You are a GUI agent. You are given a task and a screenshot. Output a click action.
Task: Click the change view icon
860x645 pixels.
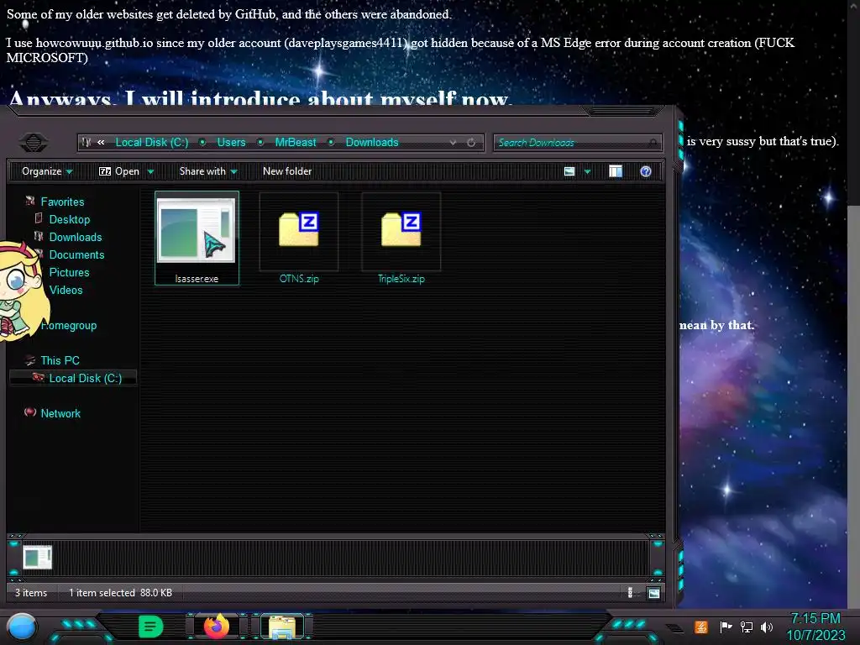click(569, 171)
